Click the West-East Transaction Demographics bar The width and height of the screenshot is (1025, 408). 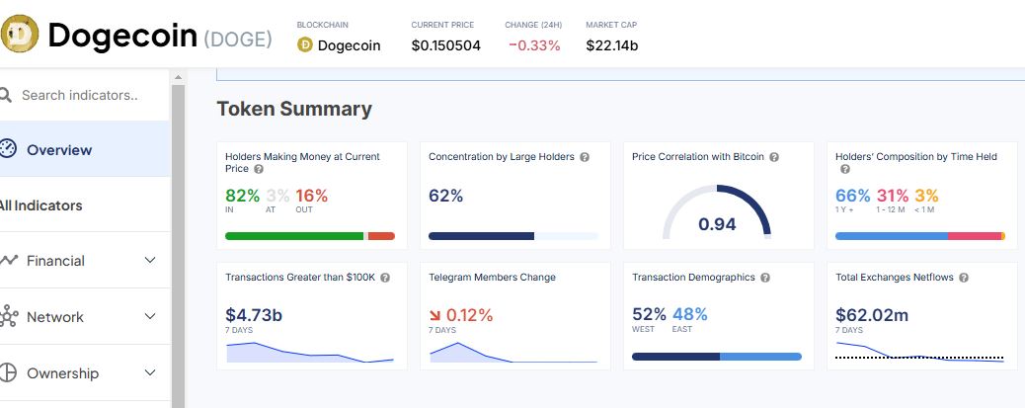coord(717,357)
